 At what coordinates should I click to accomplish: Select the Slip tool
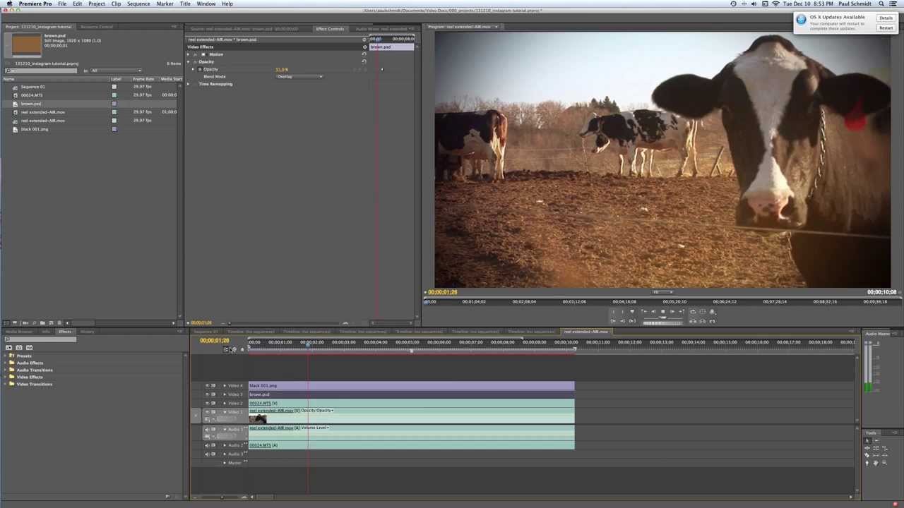point(876,455)
